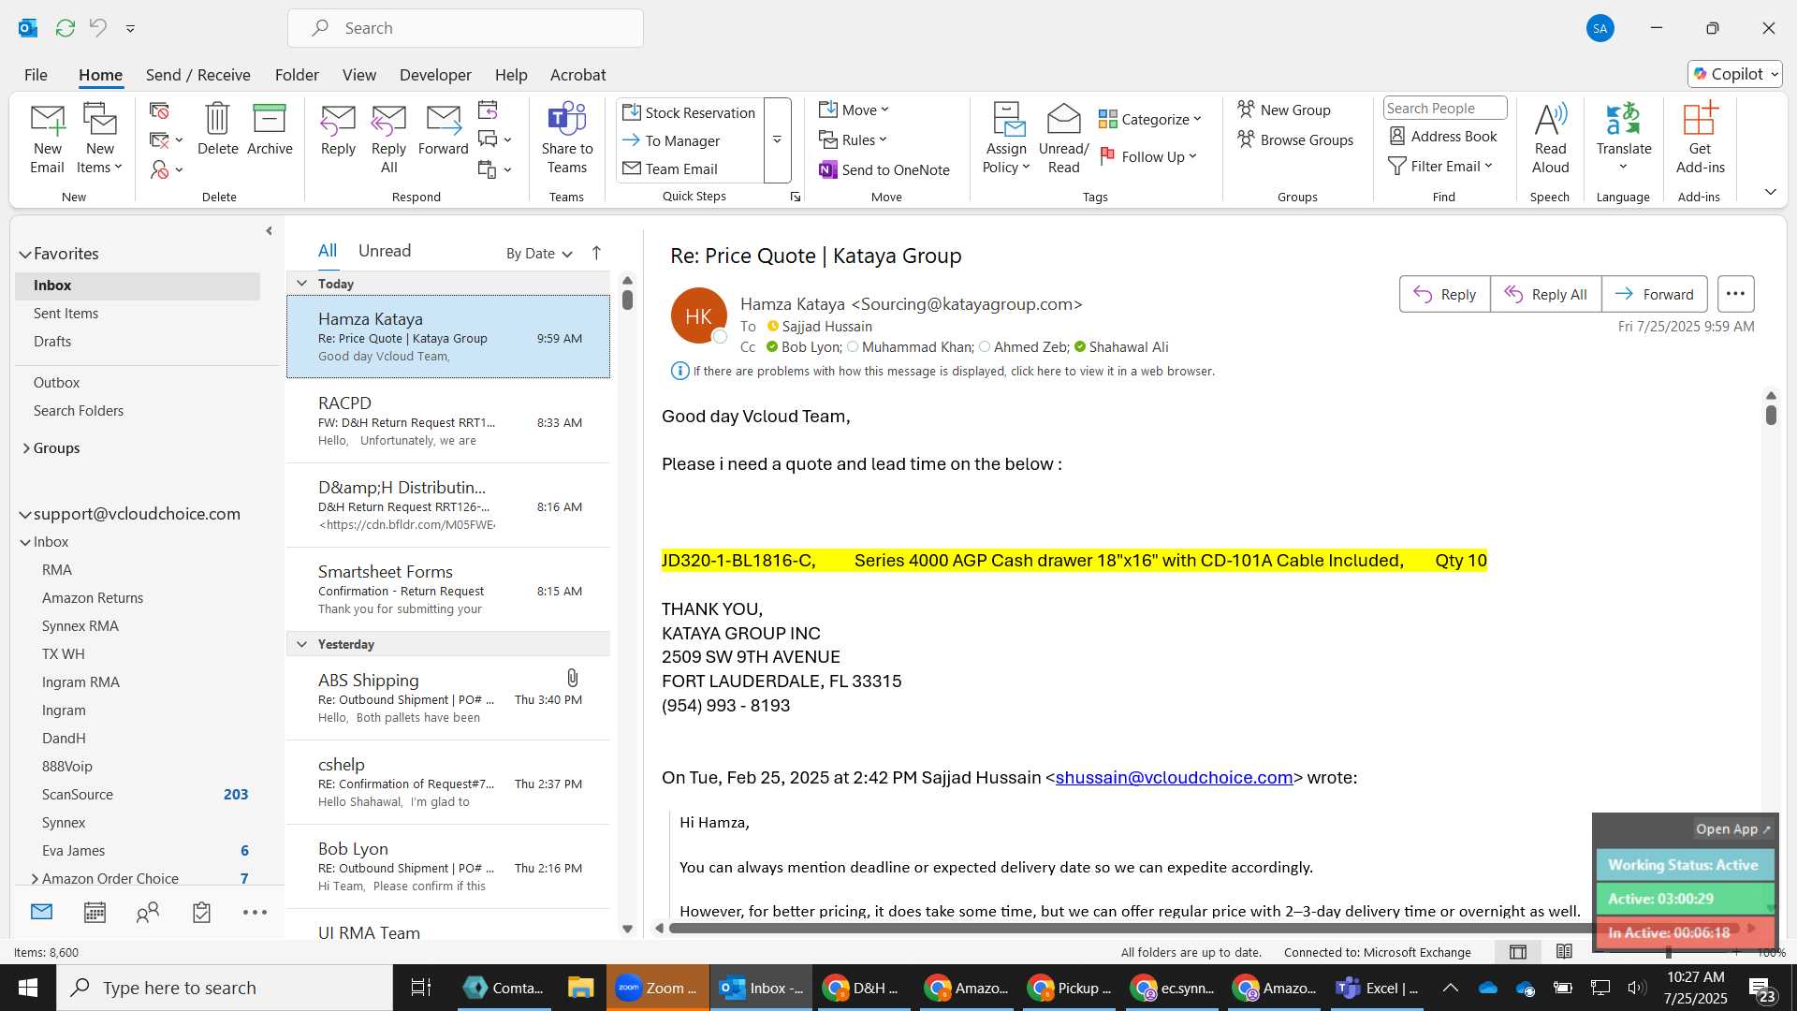The height and width of the screenshot is (1011, 1797).
Task: Open By Date sort dropdown
Action: [x=539, y=253]
